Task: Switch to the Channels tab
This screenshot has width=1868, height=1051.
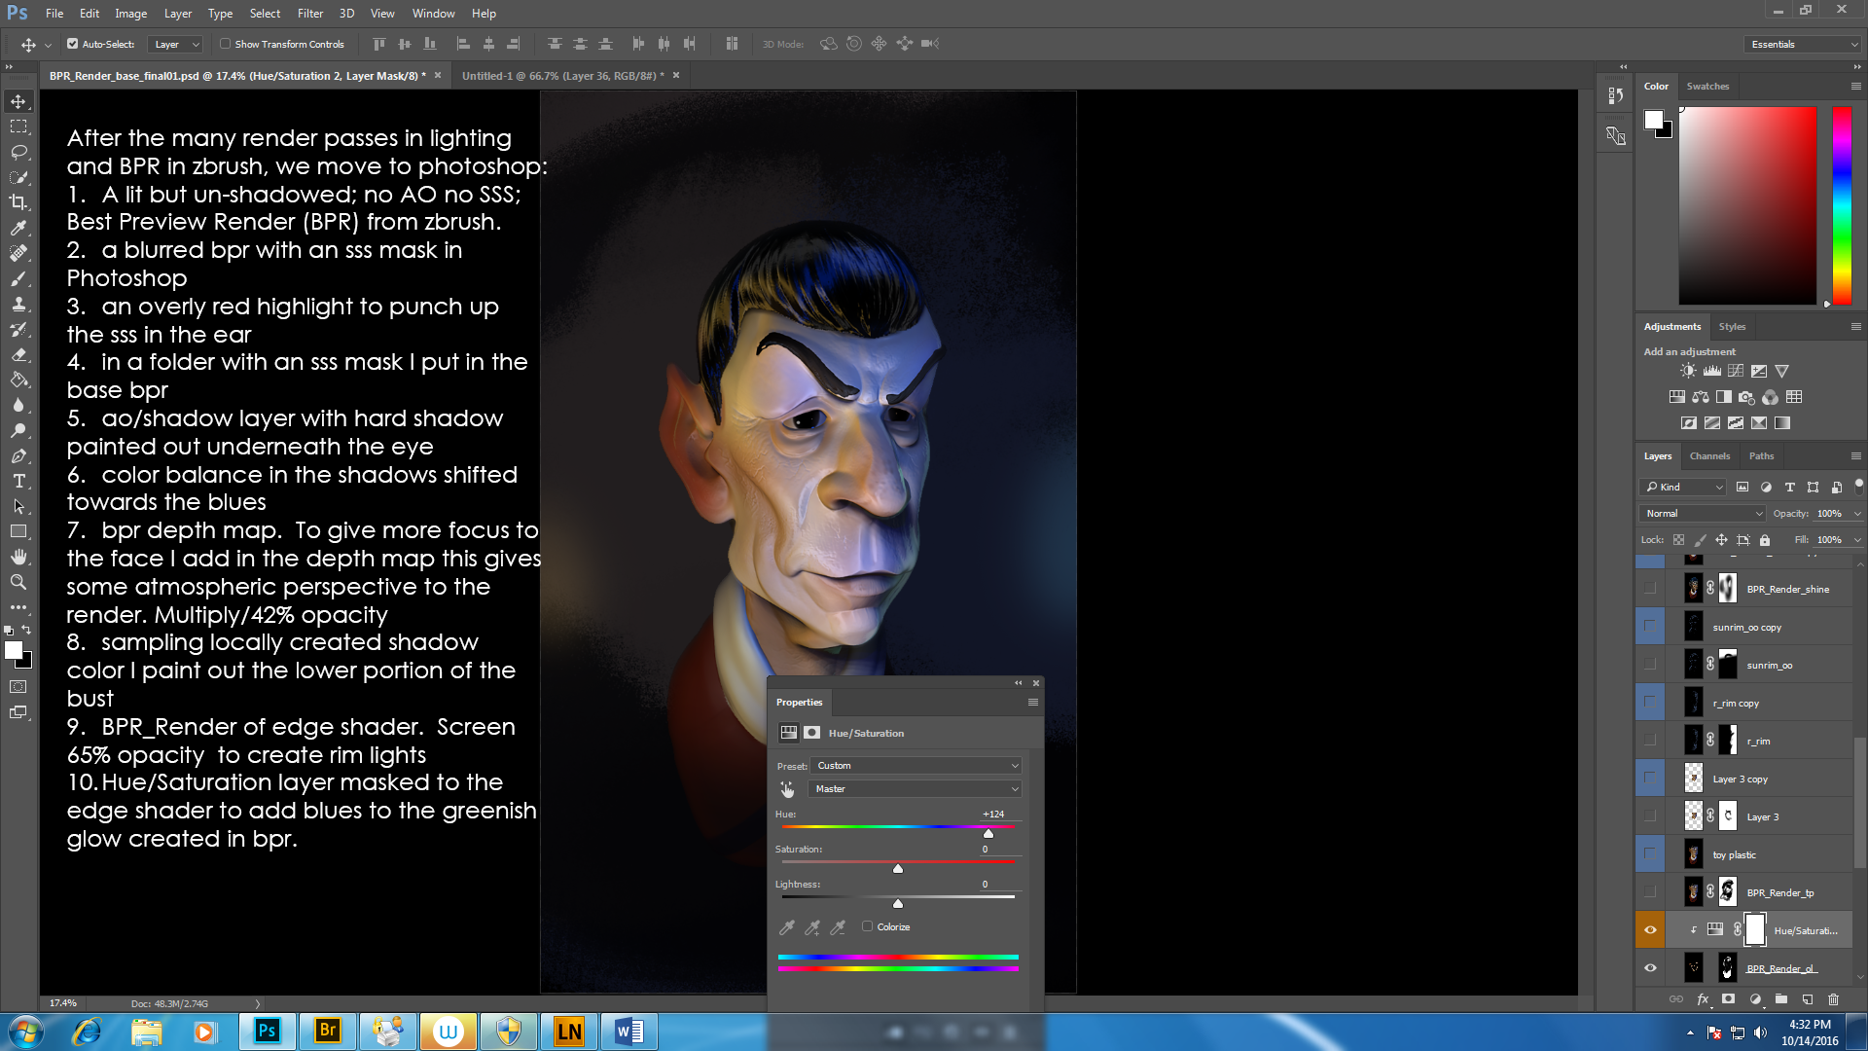Action: coord(1709,456)
